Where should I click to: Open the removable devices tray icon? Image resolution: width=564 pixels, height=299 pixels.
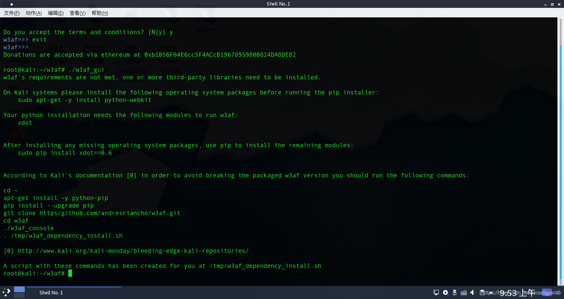[x=455, y=292]
